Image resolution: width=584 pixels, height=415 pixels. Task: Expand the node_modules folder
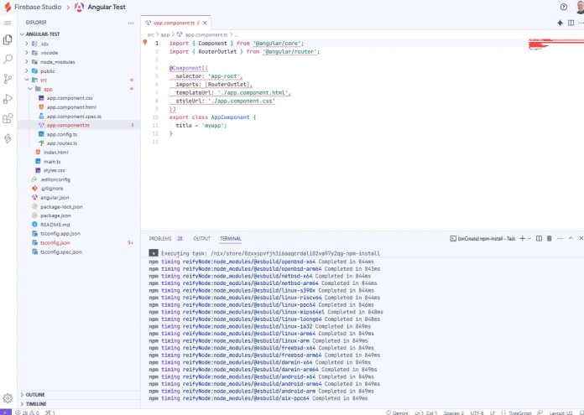coord(27,62)
